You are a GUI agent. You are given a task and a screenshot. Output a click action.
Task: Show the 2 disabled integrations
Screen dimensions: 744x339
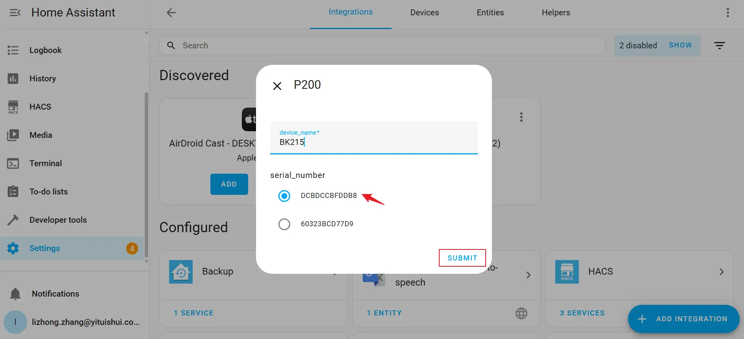pos(680,45)
